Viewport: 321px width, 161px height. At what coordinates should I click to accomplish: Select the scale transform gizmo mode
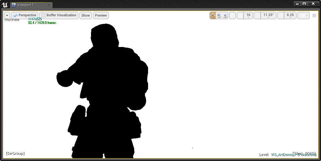(x=225, y=15)
